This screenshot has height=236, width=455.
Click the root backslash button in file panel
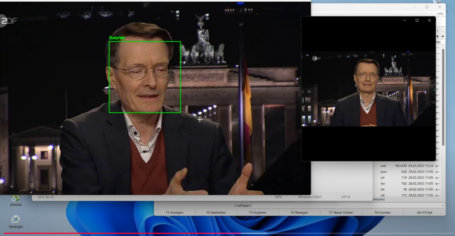coord(438,31)
